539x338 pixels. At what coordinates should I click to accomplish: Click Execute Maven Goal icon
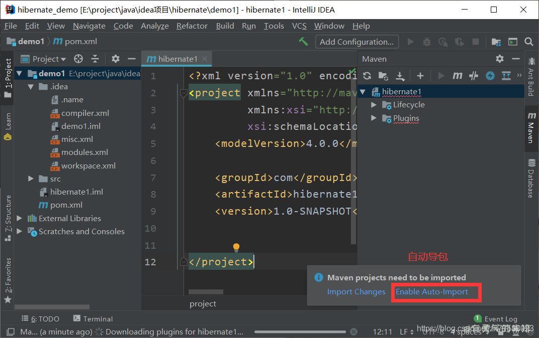pos(457,76)
